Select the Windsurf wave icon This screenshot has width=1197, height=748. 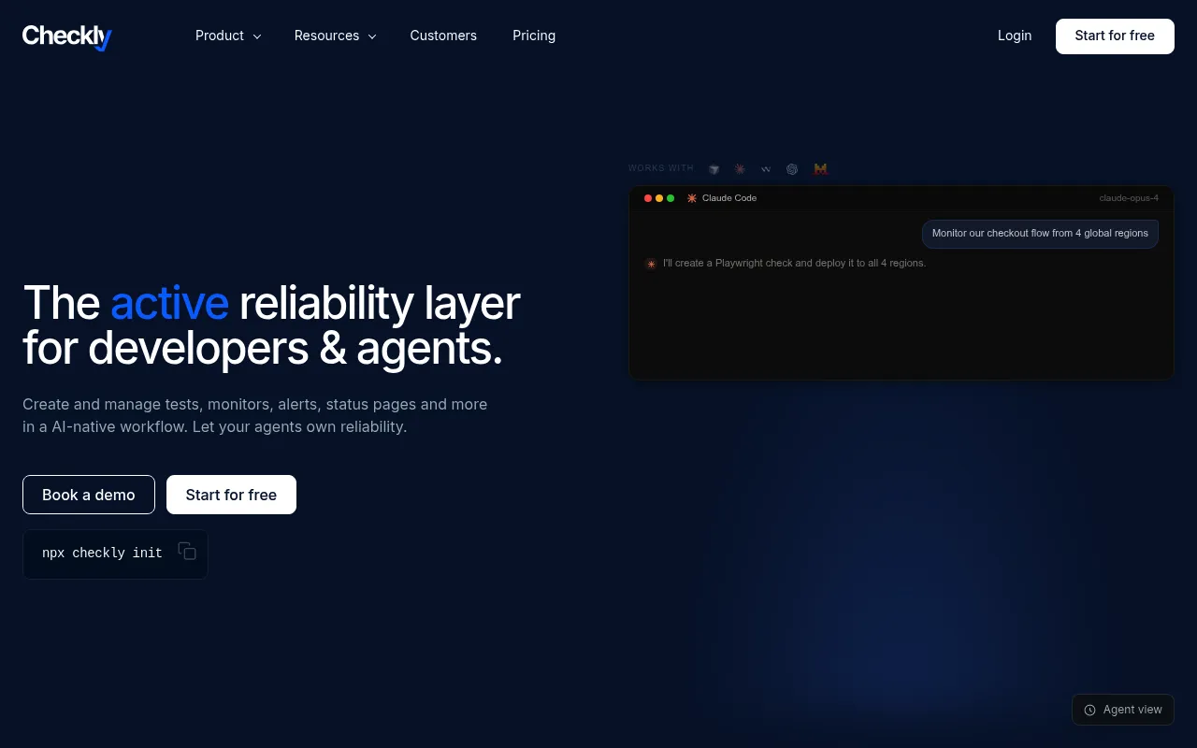pos(766,169)
